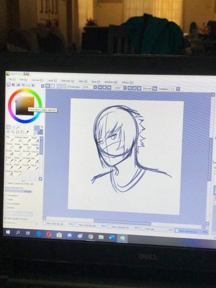
Task: Select the Transform radio option
Action: 6,195
